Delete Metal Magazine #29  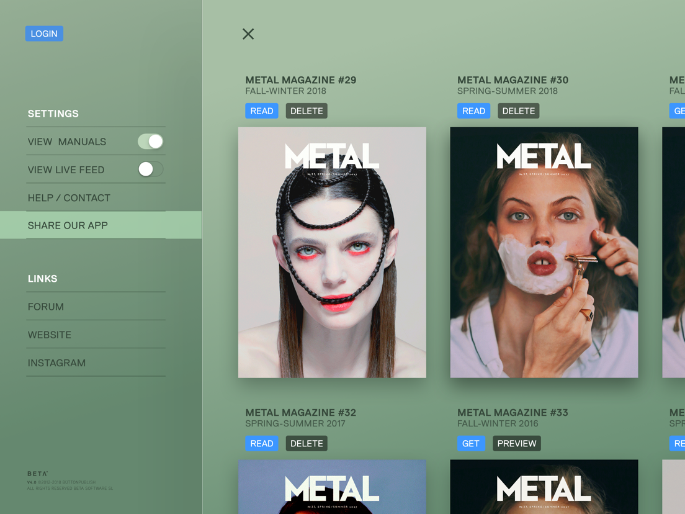[x=307, y=111]
